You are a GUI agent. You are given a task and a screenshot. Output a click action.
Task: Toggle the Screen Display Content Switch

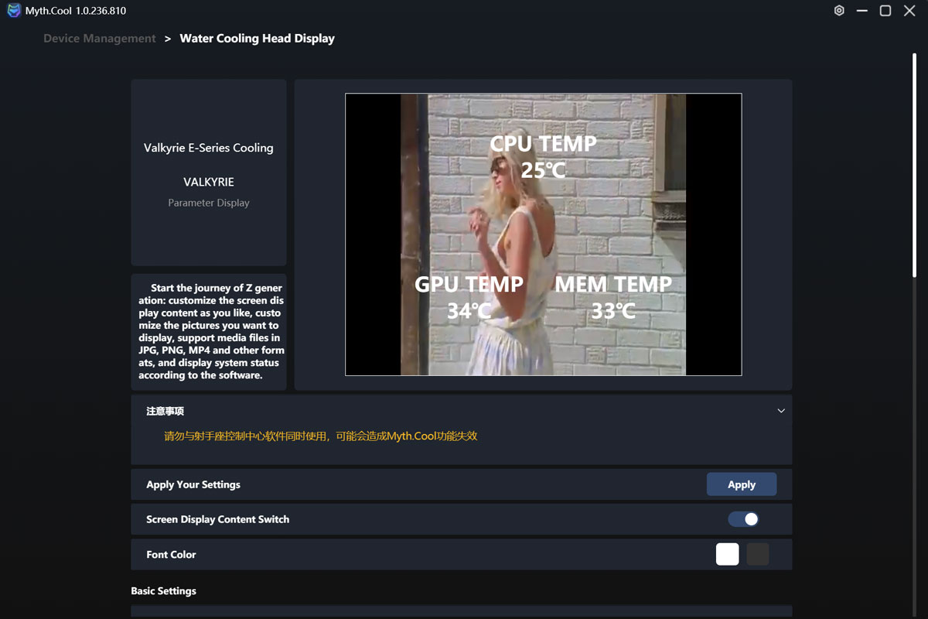(743, 519)
